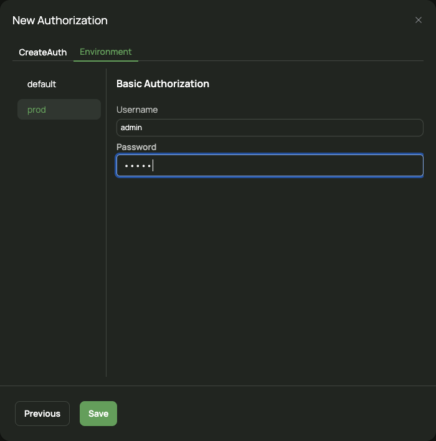Save the new authorization

click(98, 414)
